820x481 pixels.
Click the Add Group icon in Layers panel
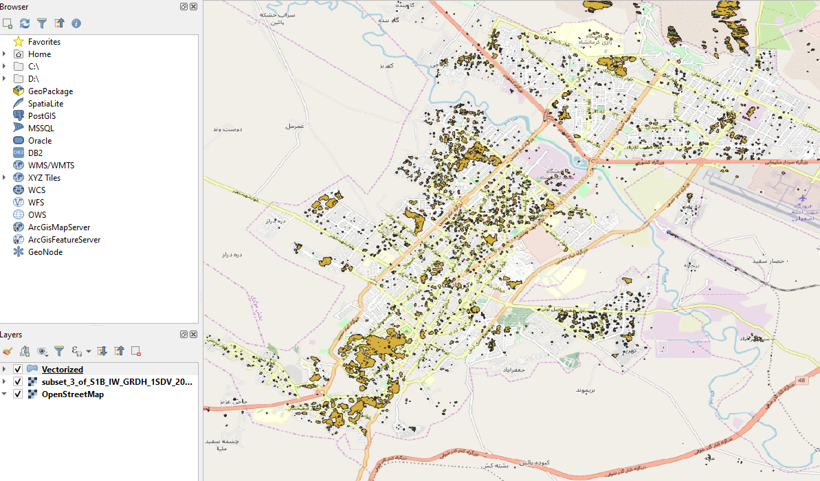(25, 350)
